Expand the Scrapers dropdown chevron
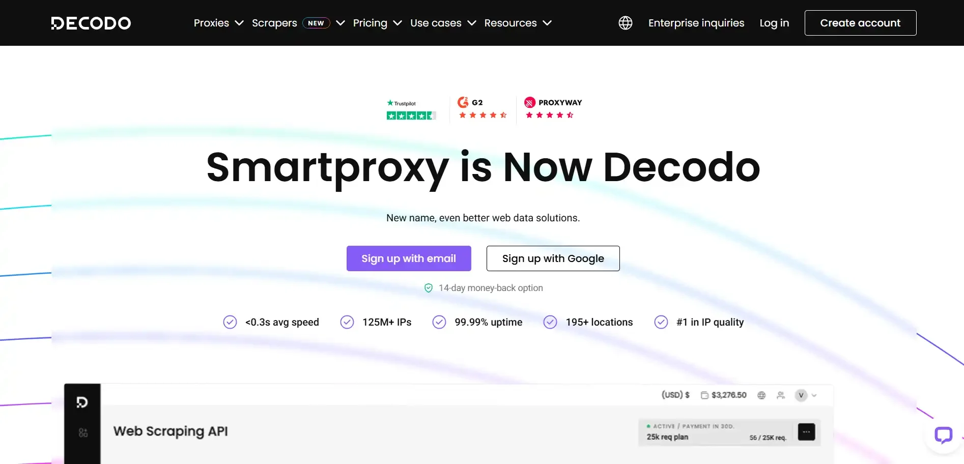The height and width of the screenshot is (464, 964). coord(341,23)
